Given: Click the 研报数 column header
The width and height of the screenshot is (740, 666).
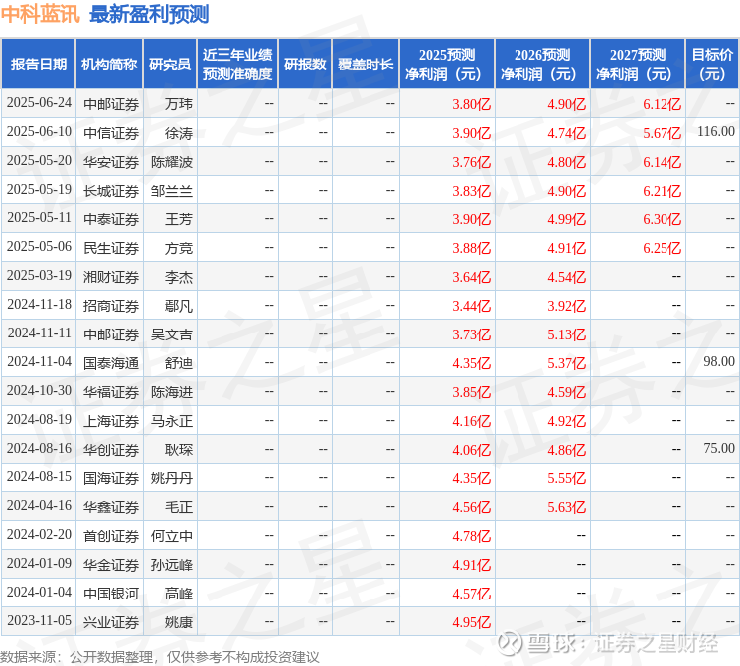Looking at the screenshot, I should 305,64.
